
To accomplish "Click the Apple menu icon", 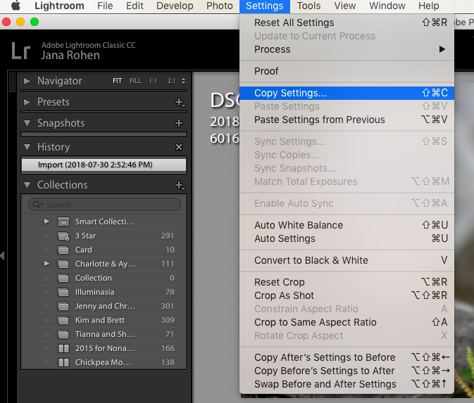I will (15, 6).
